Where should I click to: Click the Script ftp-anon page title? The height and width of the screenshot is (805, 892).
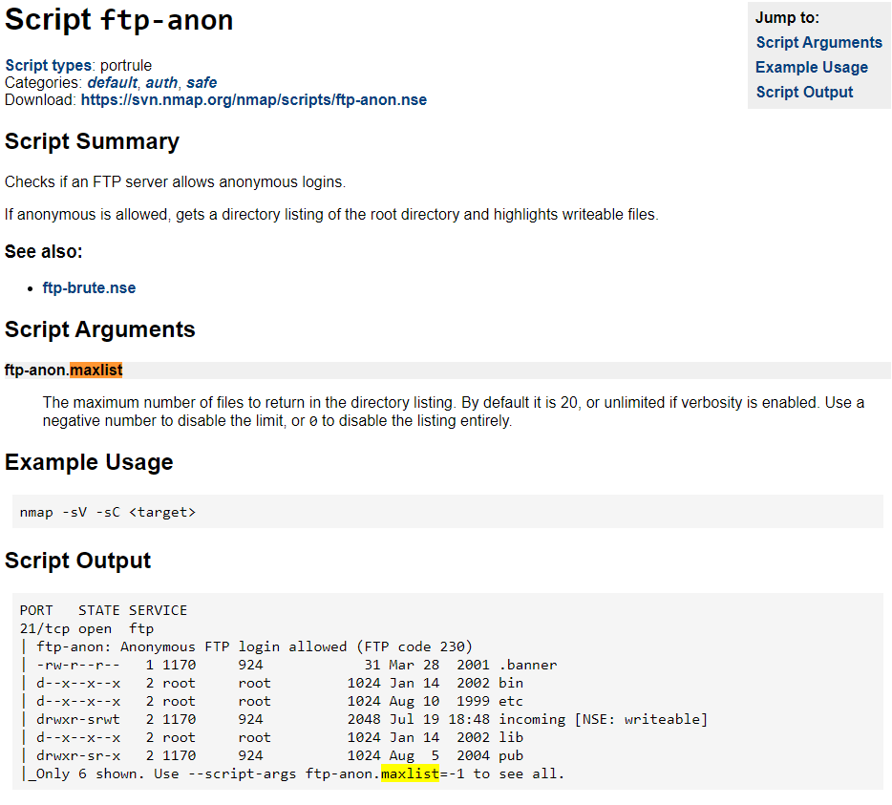coord(118,20)
